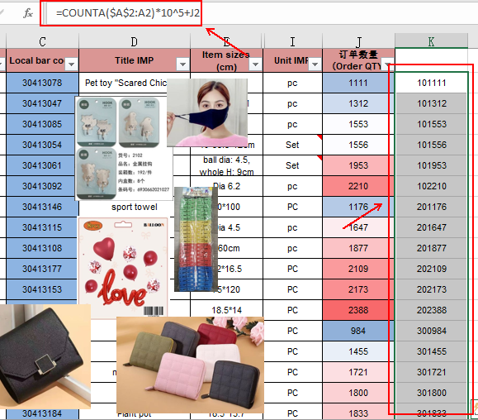The width and height of the screenshot is (478, 420).
Task: Click cell with barcode 30413078
Action: [42, 83]
